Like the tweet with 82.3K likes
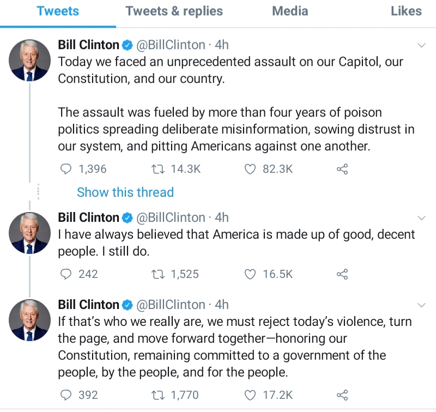 click(250, 169)
